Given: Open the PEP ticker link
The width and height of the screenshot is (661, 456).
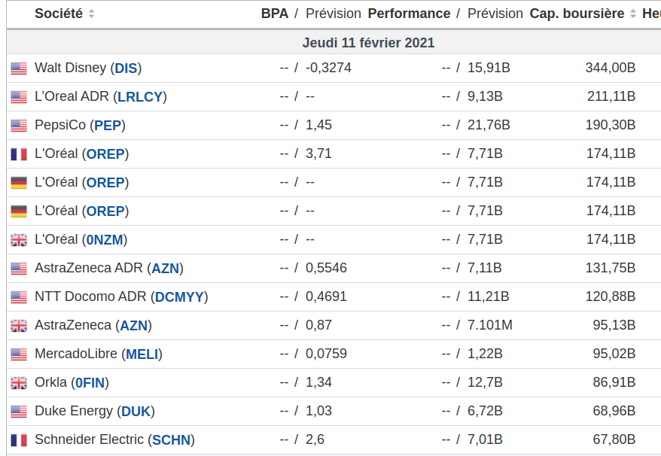Looking at the screenshot, I should click(110, 125).
